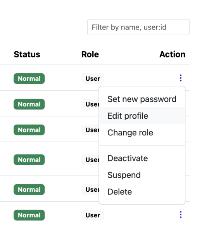209x227 pixels.
Task: Choose Delete from the action menu
Action: (142, 192)
